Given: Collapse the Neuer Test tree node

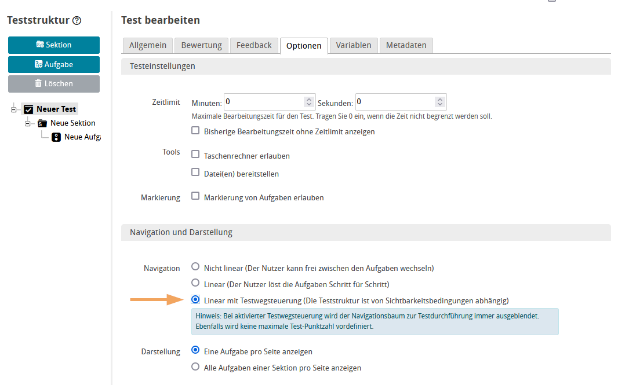Looking at the screenshot, I should point(14,109).
